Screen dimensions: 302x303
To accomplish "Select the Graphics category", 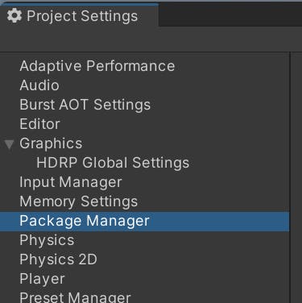I will coord(51,143).
